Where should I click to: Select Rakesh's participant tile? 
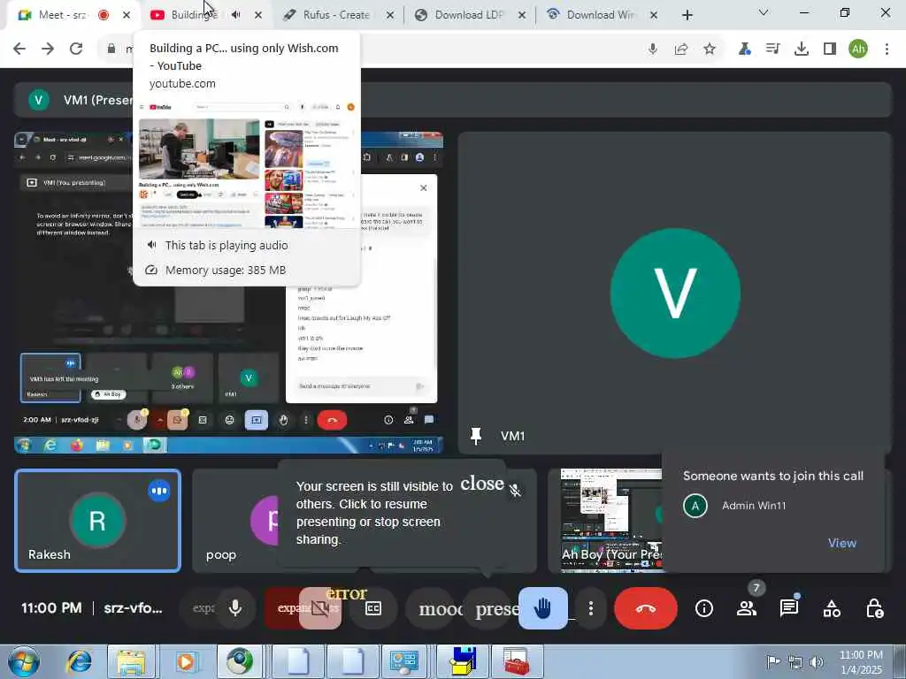97,521
